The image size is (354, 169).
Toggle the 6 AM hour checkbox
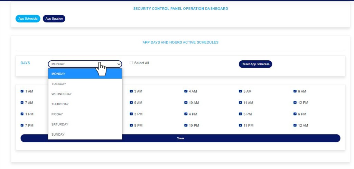click(295, 91)
